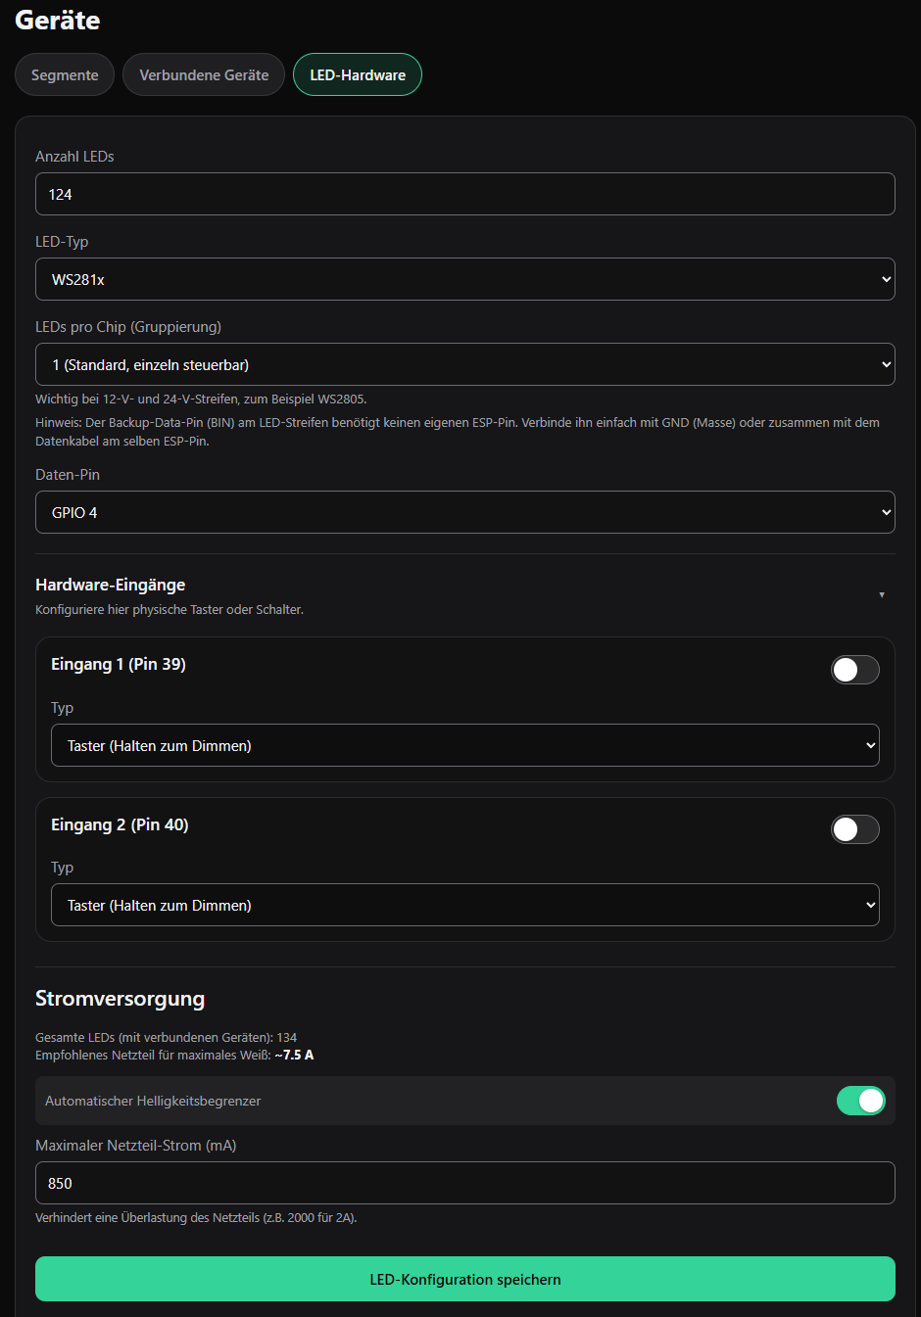This screenshot has width=921, height=1317.
Task: Click the 'Eingang 1 (Pin 39)' title
Action: click(119, 664)
